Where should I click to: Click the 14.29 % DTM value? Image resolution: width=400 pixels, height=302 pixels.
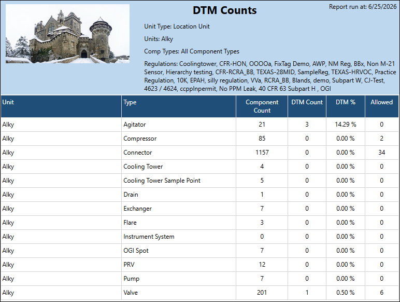(346, 125)
